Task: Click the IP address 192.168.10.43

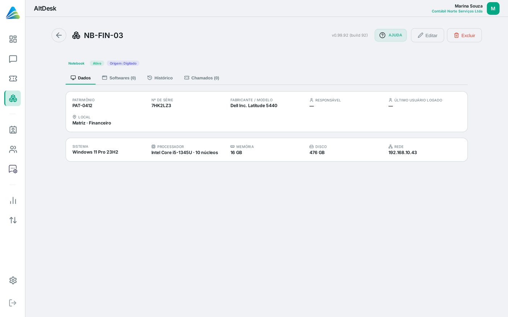Action: (x=403, y=153)
